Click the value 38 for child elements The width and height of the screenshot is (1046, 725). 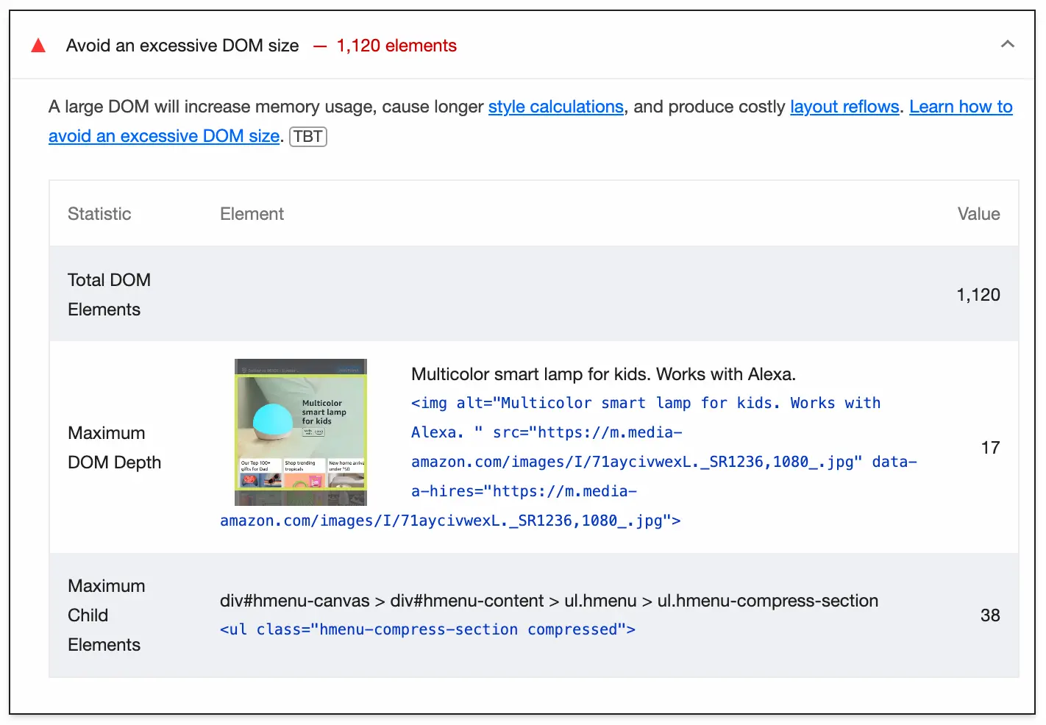pos(991,615)
